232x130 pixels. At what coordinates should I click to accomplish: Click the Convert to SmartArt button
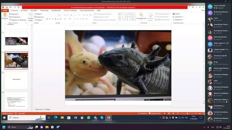[x=105, y=20]
